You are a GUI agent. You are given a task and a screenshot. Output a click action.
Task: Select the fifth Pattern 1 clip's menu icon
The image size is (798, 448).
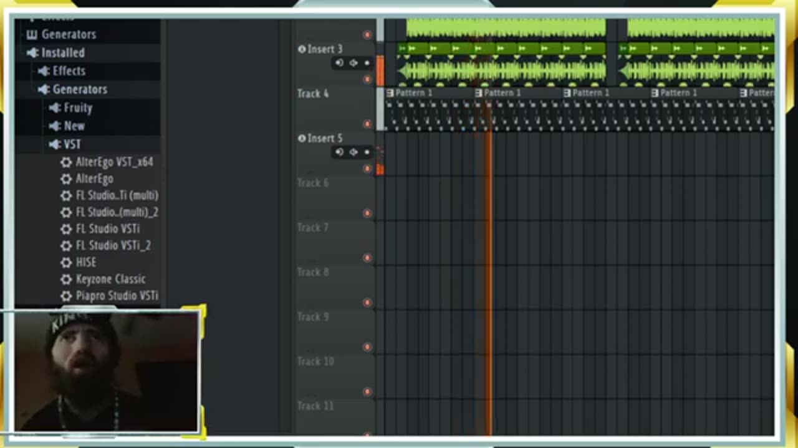coord(744,93)
